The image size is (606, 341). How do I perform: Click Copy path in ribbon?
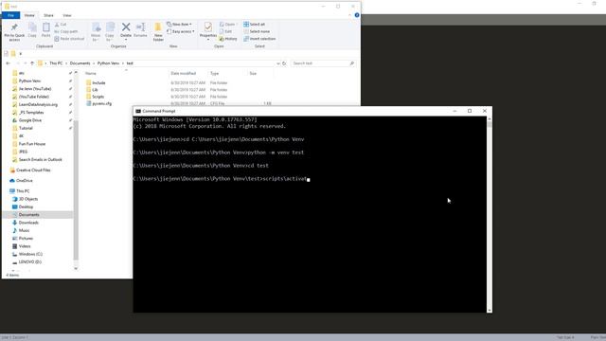[66, 31]
